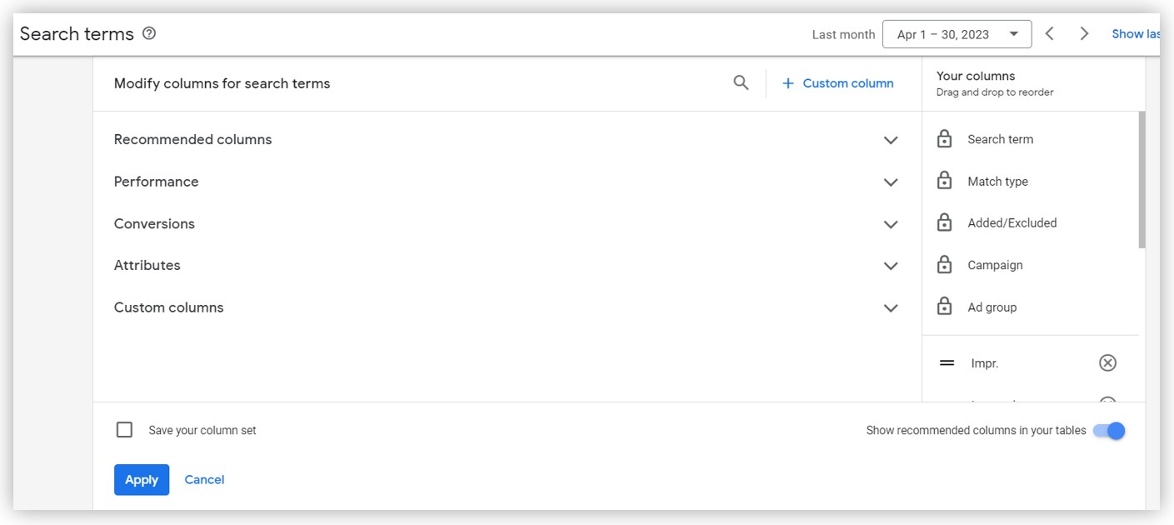The image size is (1174, 525).
Task: Click the lock icon next to Search term
Action: point(944,138)
